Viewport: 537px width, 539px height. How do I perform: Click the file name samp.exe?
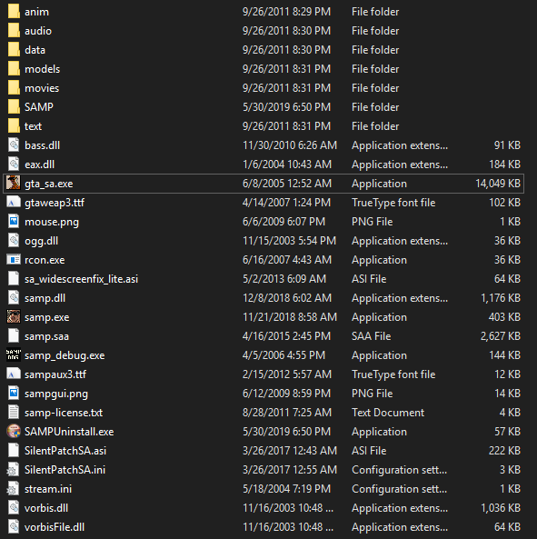(x=46, y=317)
